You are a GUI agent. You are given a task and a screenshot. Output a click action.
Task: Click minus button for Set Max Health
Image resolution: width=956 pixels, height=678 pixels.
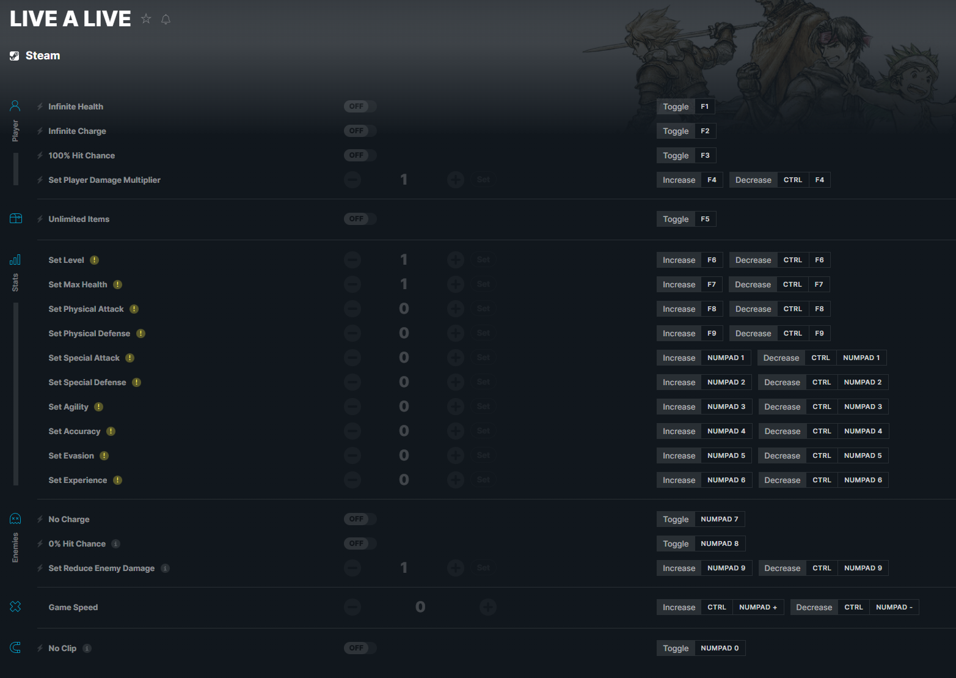tap(352, 284)
